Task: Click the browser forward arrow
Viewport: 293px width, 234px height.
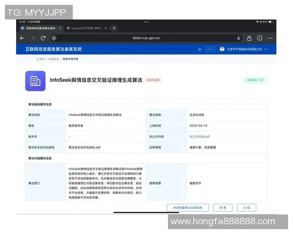Action: (x=33, y=38)
